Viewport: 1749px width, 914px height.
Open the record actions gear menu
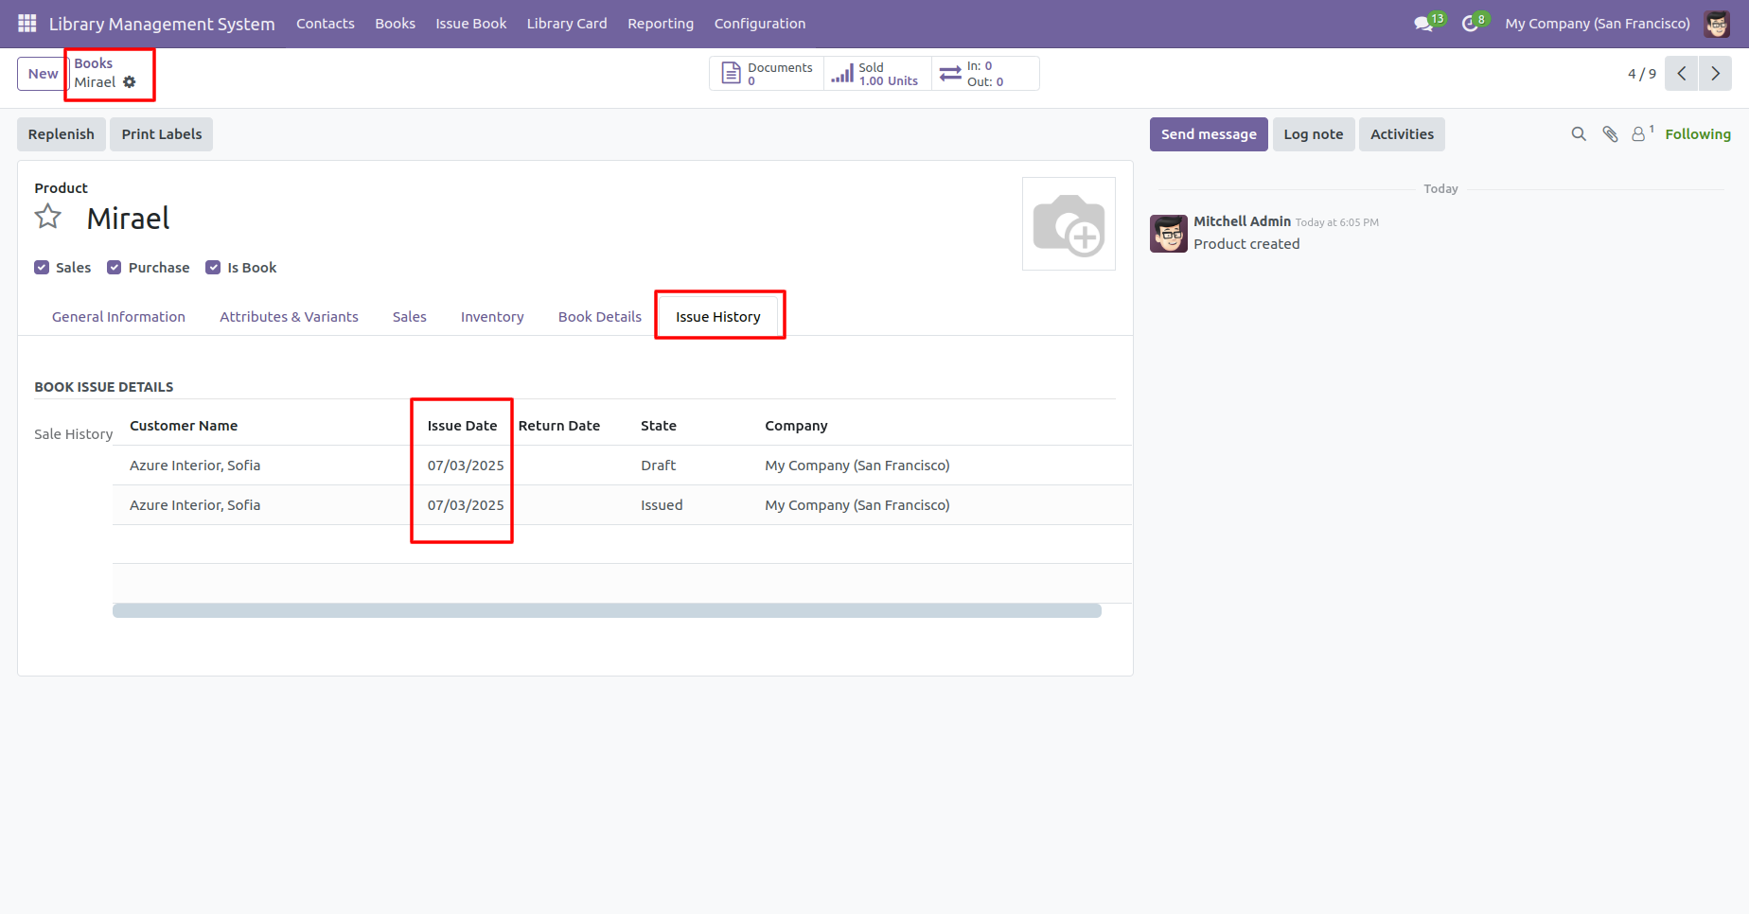point(130,82)
